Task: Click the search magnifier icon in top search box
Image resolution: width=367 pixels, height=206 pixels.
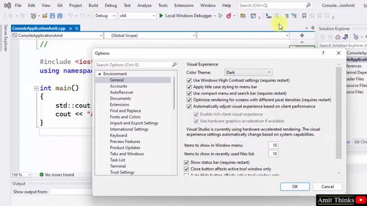Action: (x=309, y=5)
